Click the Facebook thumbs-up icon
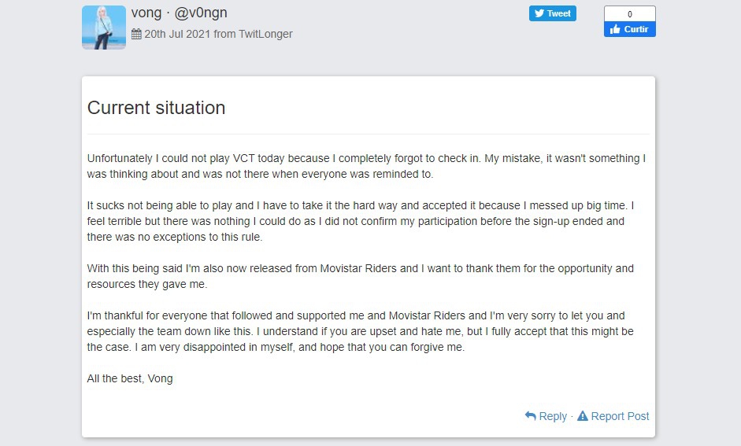 pyautogui.click(x=613, y=29)
